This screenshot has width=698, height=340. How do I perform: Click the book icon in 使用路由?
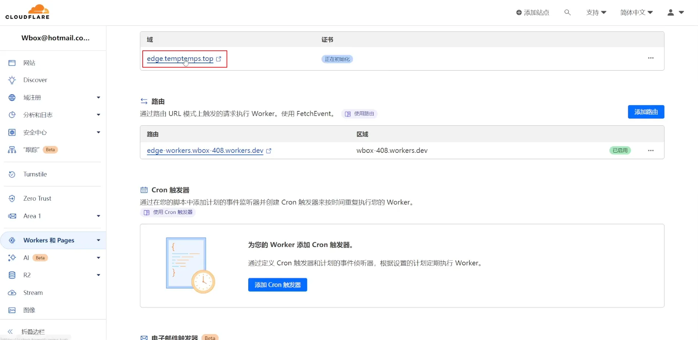348,114
